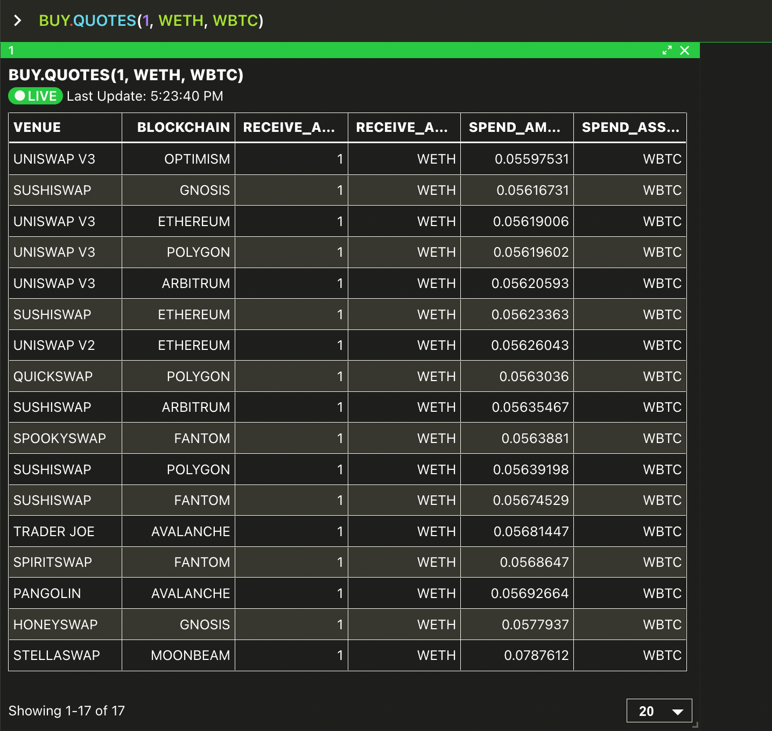Close the BUY.QUOTES result panel

(685, 50)
